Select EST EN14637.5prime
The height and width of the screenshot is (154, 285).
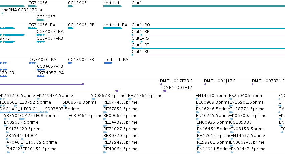click(x=248, y=136)
